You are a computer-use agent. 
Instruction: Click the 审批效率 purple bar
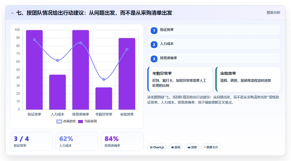[127, 74]
